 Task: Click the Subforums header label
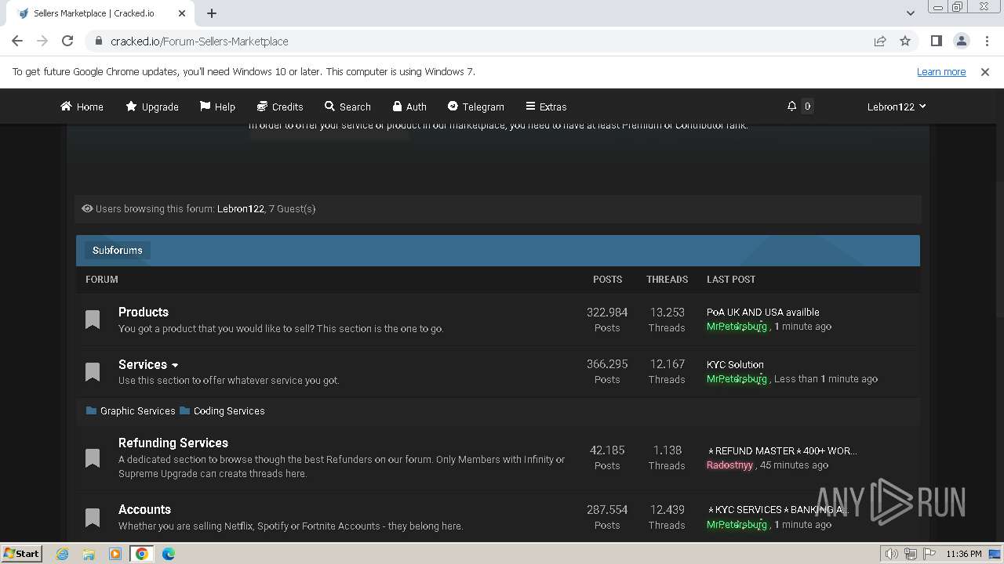(x=118, y=251)
